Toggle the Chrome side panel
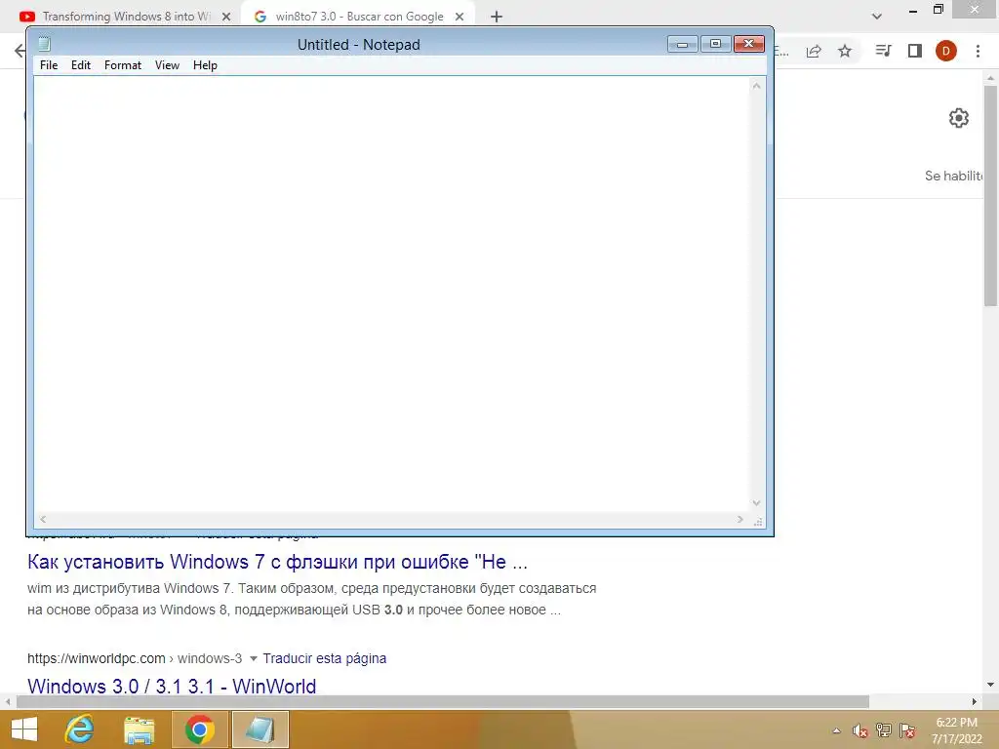Screen dimensions: 999x749 coord(915,51)
